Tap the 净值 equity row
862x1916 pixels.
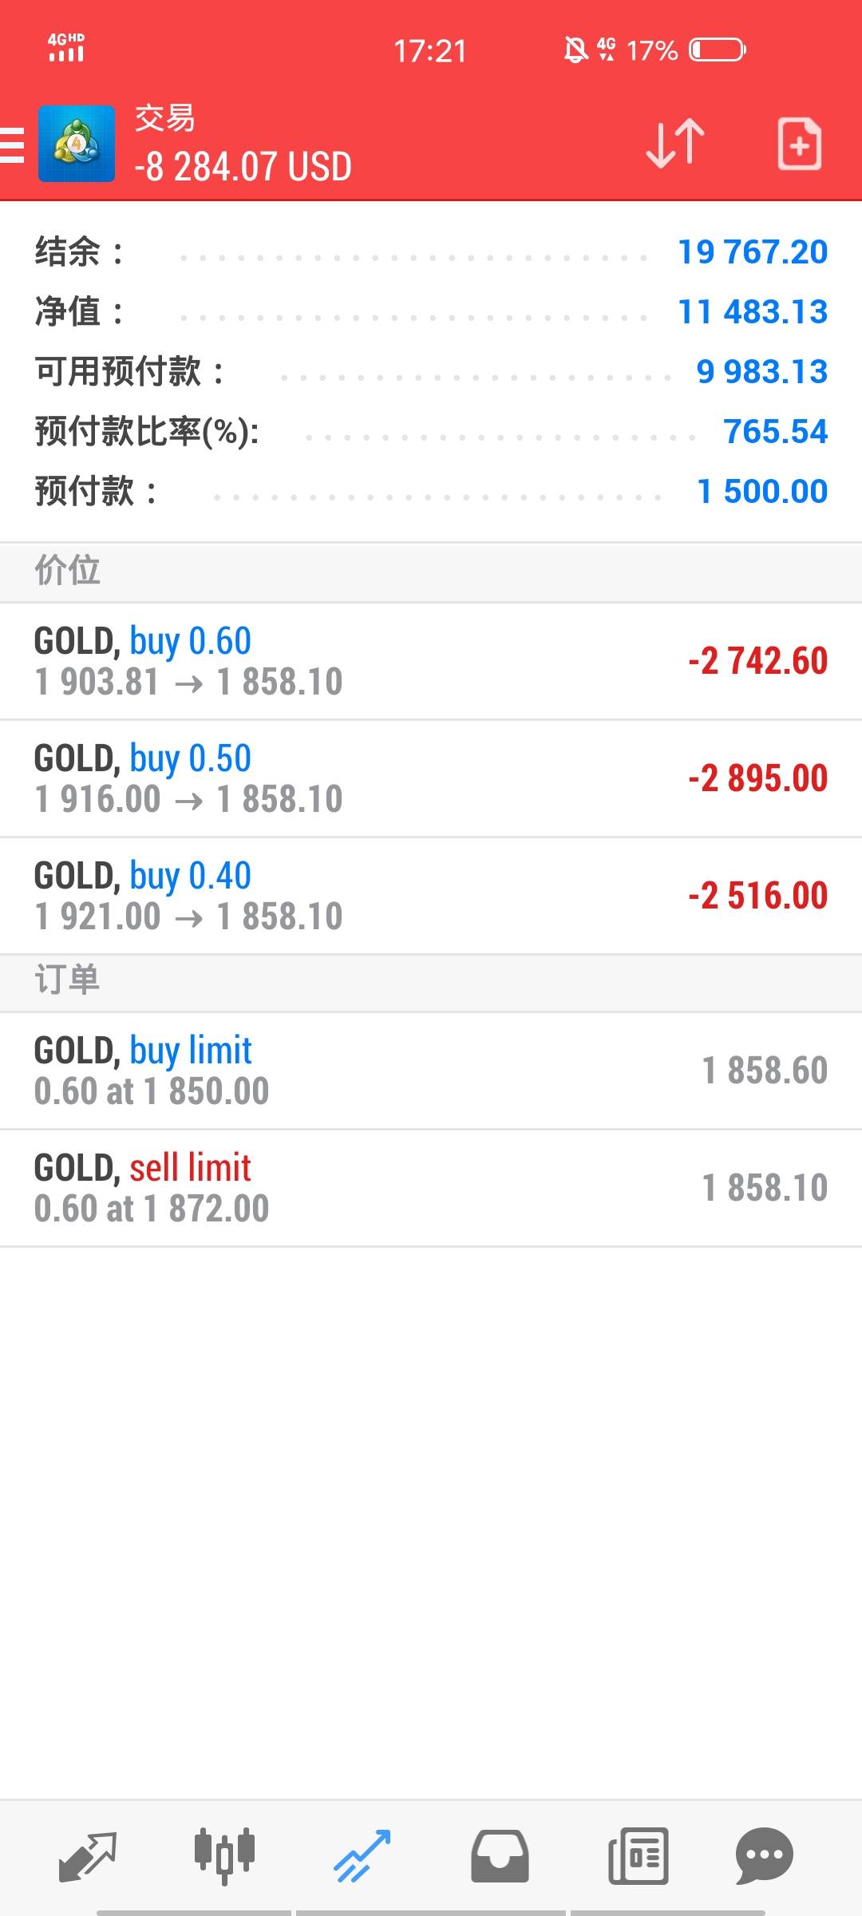pyautogui.click(x=431, y=312)
